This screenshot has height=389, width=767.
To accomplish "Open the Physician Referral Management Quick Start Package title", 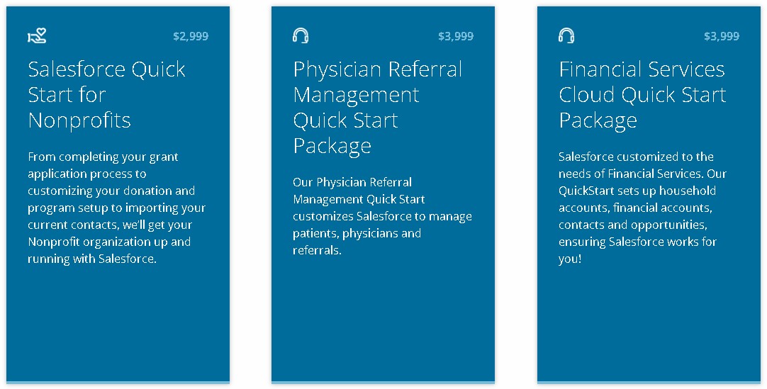I will click(x=378, y=107).
